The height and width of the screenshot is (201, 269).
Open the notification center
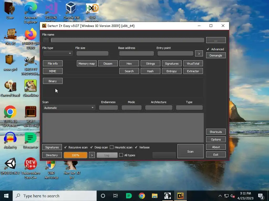(261, 196)
